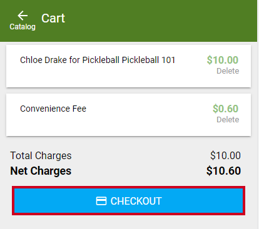Click blank space inside Convenience Fee card
The width and height of the screenshot is (259, 229).
pyautogui.click(x=125, y=125)
